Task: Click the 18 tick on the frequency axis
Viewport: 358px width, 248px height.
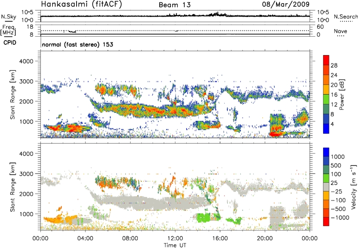Action: [30, 27]
